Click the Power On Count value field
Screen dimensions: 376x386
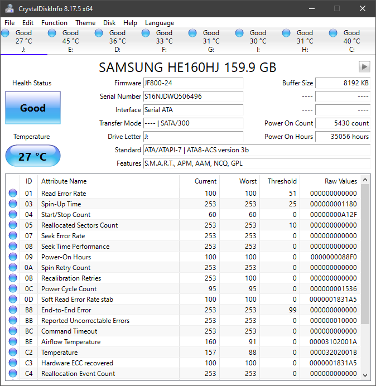tap(343, 123)
